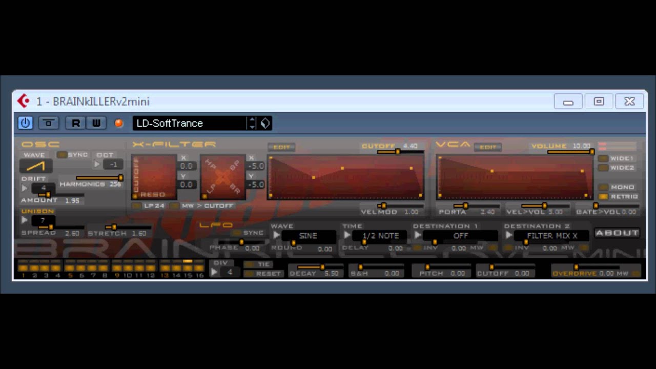
Task: Click the filter CUTOFF slider handle
Action: (x=397, y=152)
